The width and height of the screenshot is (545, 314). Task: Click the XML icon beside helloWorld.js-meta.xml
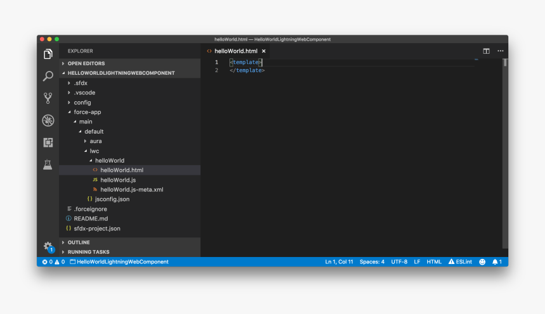point(95,190)
